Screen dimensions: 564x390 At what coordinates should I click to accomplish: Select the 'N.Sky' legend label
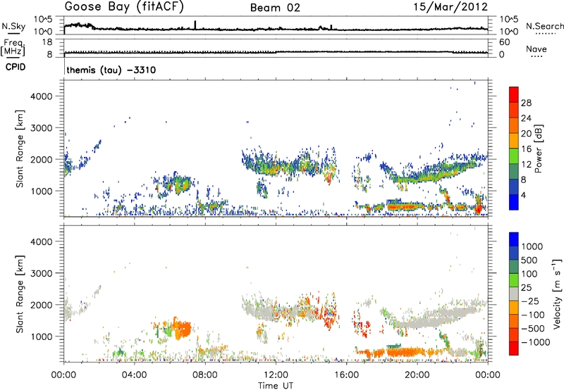point(13,27)
